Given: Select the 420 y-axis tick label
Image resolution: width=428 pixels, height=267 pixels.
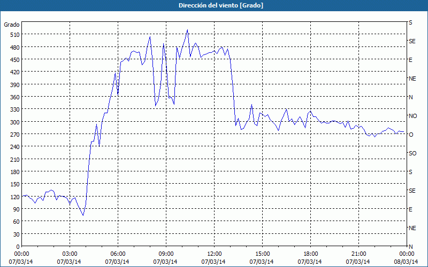Looking at the screenshot, I should (15, 73).
